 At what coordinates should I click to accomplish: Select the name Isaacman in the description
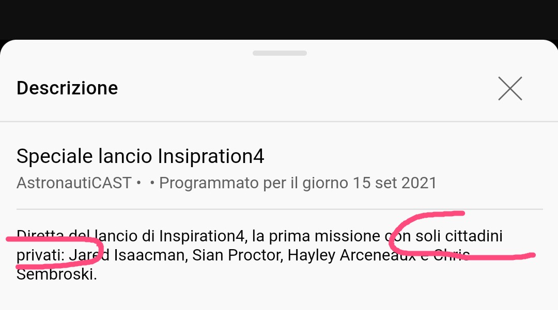click(x=150, y=255)
